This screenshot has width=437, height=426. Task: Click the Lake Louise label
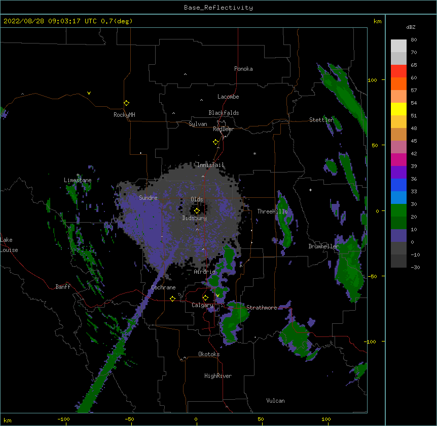9,245
